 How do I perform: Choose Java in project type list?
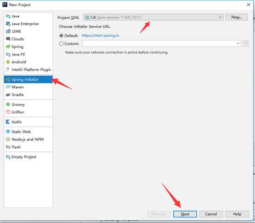(28, 16)
